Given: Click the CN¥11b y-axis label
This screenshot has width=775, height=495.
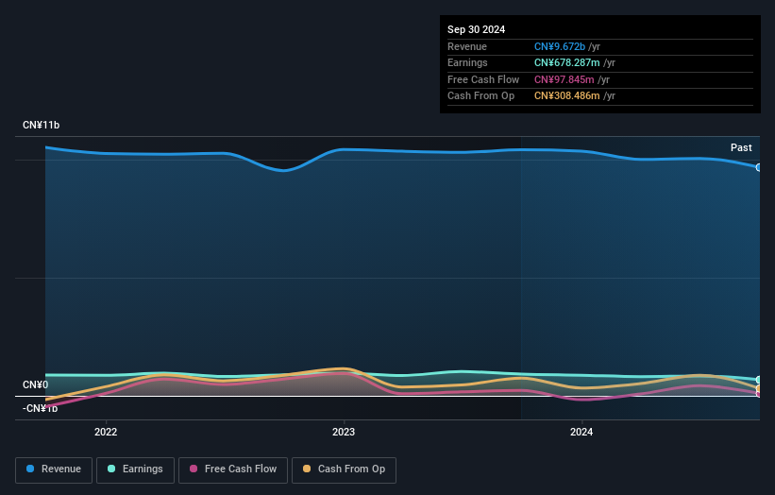Looking at the screenshot, I should pyautogui.click(x=41, y=125).
